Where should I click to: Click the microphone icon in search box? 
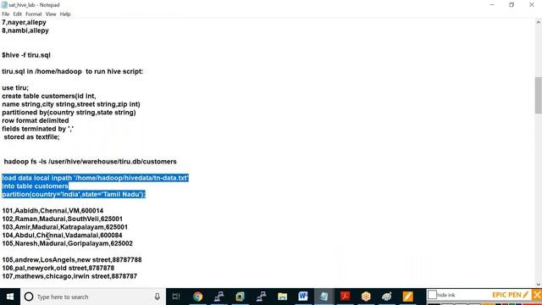click(x=158, y=297)
